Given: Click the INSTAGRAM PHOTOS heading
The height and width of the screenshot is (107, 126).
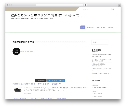Looking at the screenshot, I should coord(23,42).
